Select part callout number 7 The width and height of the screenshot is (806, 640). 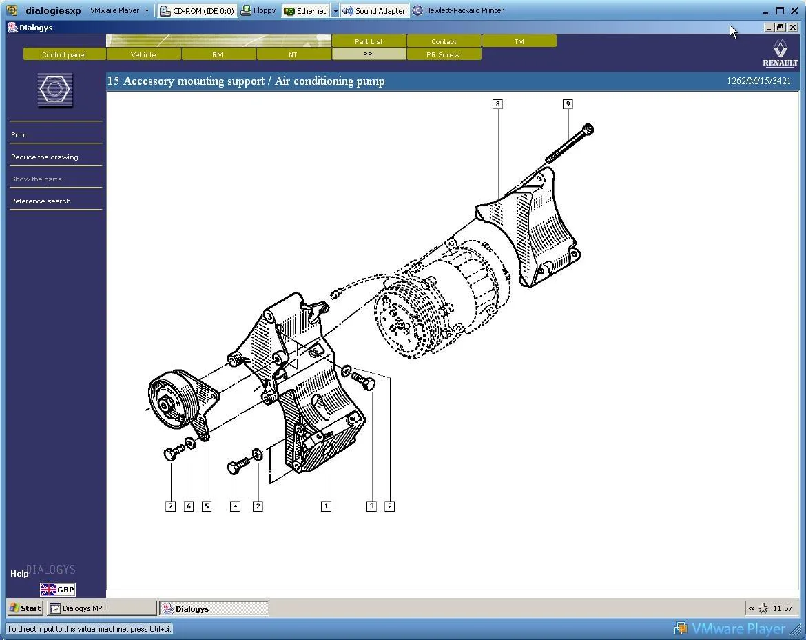pyautogui.click(x=171, y=506)
